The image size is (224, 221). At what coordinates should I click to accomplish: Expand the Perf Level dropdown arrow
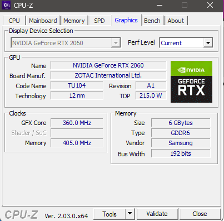pos(208,43)
